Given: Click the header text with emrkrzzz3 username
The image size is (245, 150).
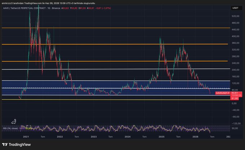Looking at the screenshot, I should pos(48,3).
